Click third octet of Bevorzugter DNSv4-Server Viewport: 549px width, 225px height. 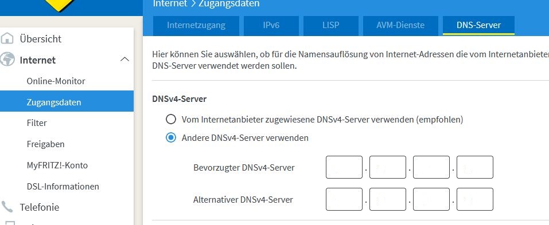click(431, 167)
